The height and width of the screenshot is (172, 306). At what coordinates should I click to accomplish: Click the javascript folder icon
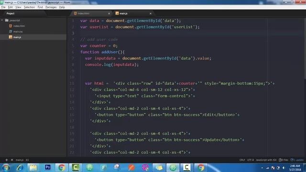[x=7, y=20]
